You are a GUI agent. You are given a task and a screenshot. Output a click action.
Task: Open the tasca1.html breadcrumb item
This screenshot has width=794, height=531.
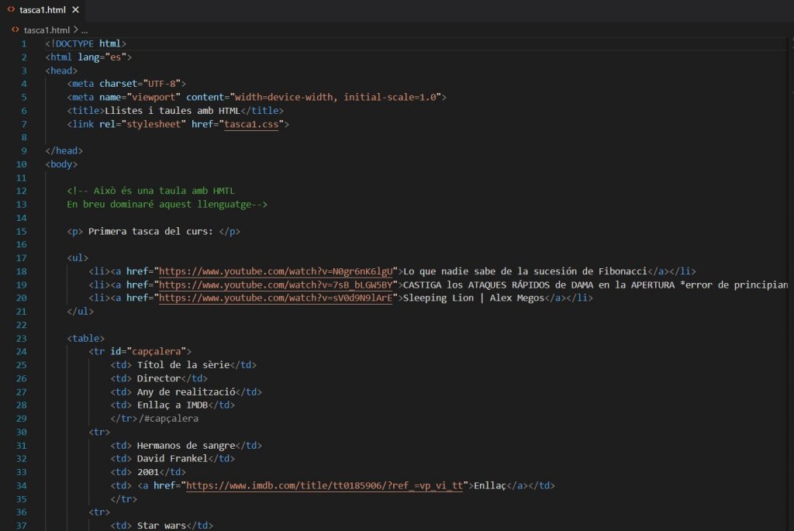click(x=47, y=29)
